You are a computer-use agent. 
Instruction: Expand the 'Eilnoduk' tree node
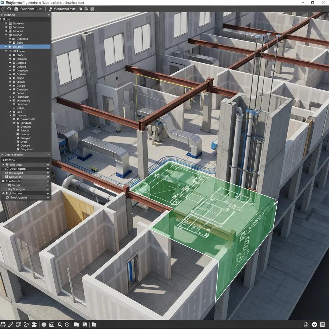tap(6, 31)
